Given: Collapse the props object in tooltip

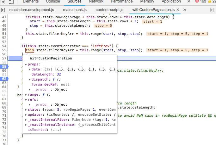Looking at the screenshot, I should tap(26, 64).
